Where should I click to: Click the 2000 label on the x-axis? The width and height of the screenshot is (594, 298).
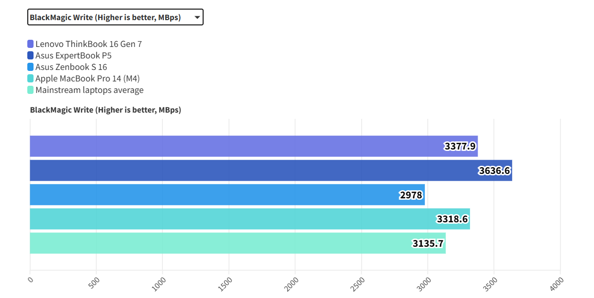pyautogui.click(x=292, y=283)
